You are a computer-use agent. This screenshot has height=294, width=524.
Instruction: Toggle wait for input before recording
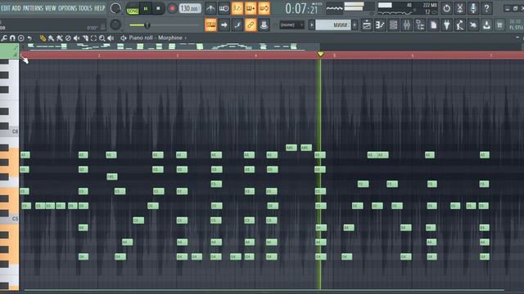tap(224, 8)
